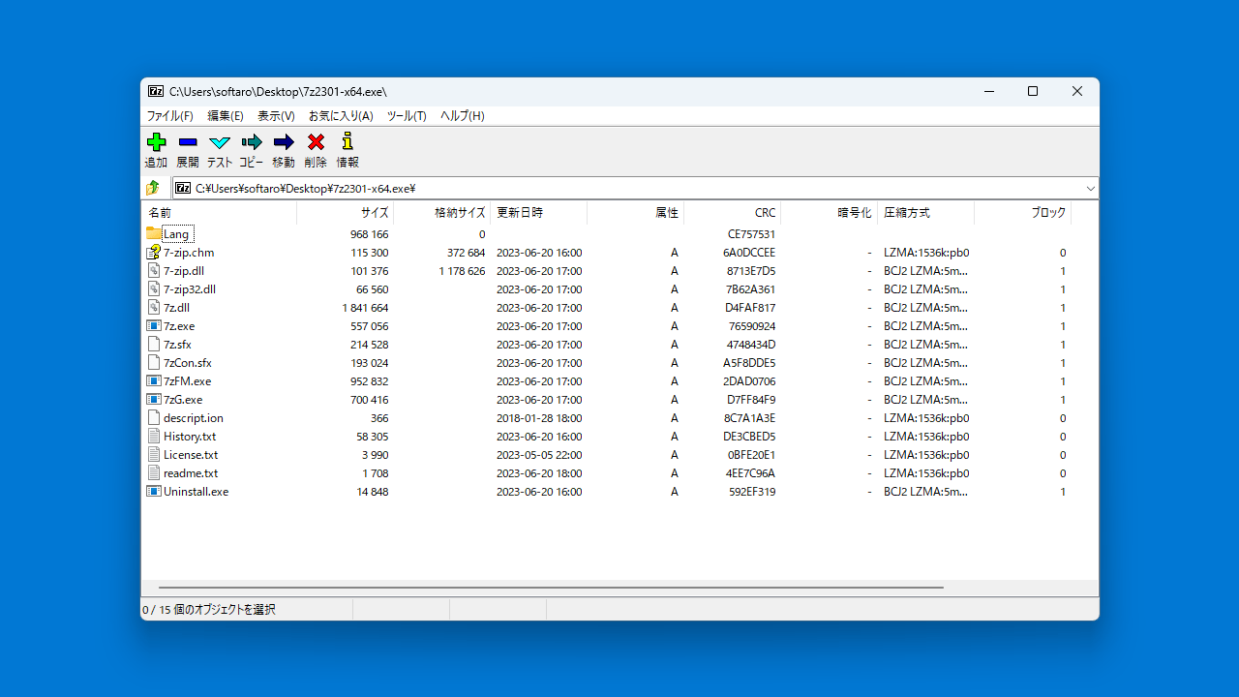Select the file name 7zFM.exe

(x=187, y=381)
